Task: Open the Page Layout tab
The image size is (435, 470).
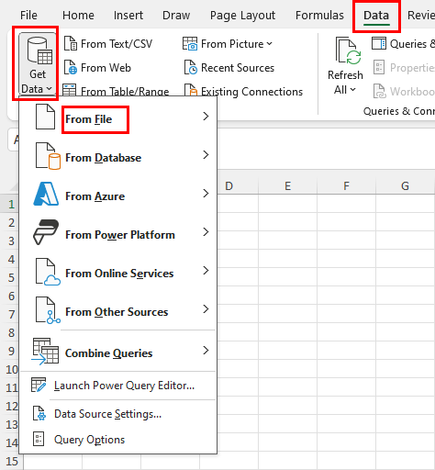Action: pos(242,16)
